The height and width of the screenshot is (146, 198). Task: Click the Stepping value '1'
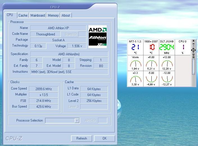pos(101,60)
